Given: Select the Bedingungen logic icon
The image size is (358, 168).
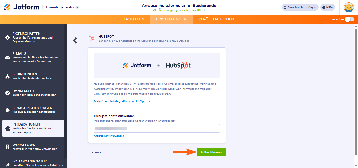Looking at the screenshot, I should pyautogui.click(x=8, y=76).
